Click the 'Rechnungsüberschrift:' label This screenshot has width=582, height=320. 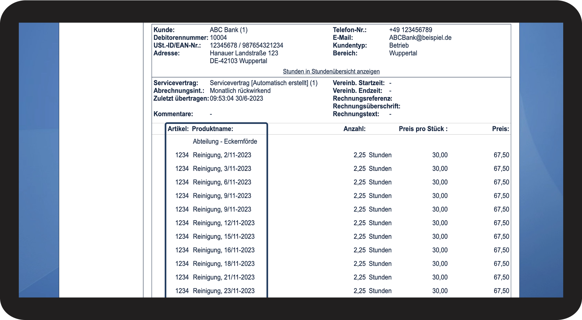[367, 106]
